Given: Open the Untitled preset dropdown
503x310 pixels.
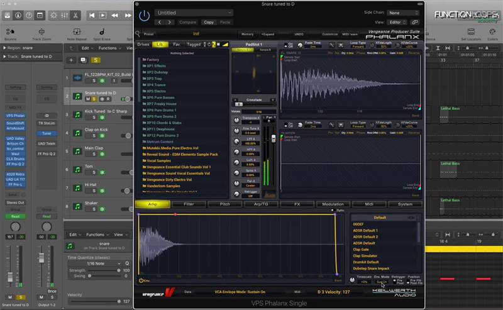Looking at the screenshot, I should click(194, 13).
